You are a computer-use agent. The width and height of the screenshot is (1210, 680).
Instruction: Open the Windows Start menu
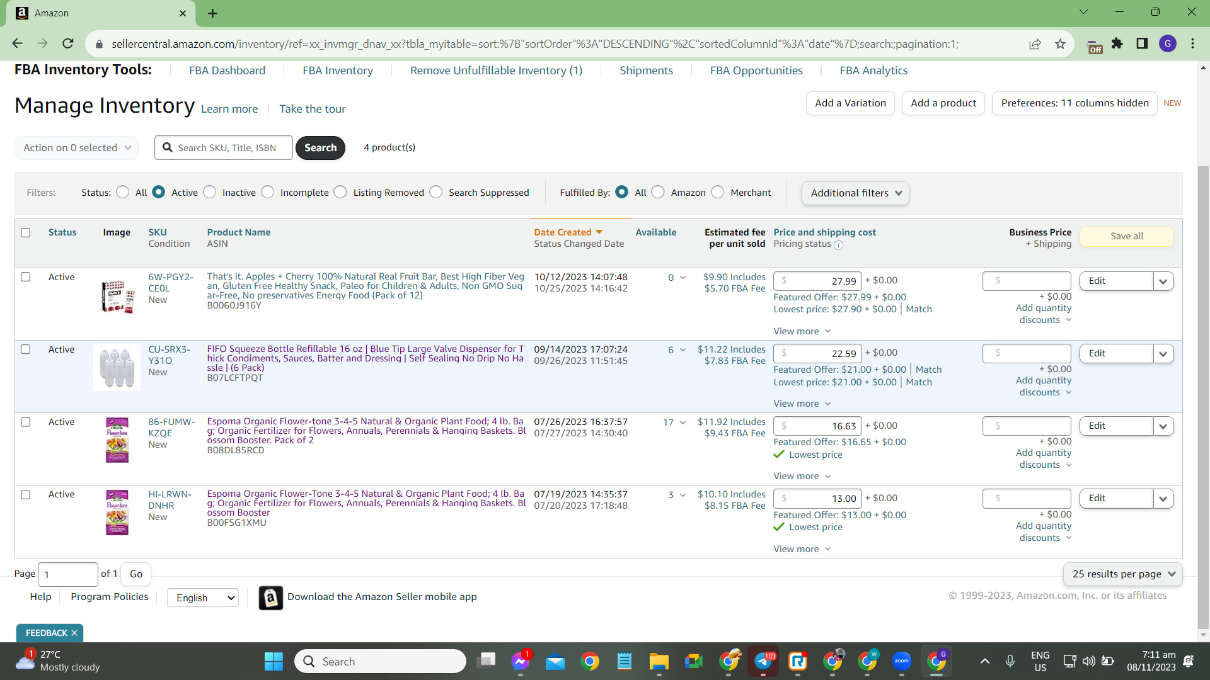coord(274,661)
